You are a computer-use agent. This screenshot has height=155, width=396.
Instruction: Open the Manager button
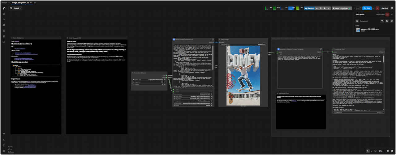click(309, 8)
